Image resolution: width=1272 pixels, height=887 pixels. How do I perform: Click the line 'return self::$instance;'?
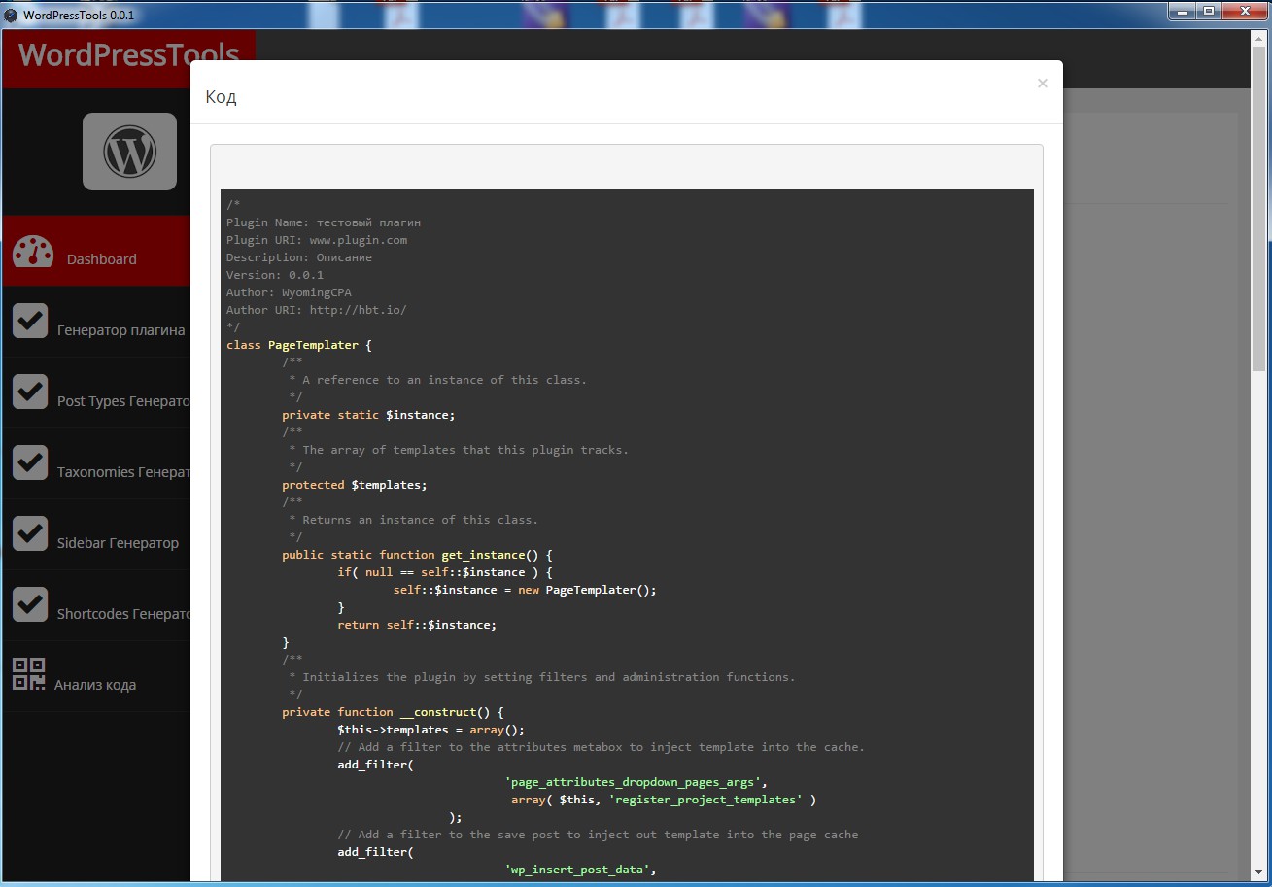(417, 625)
